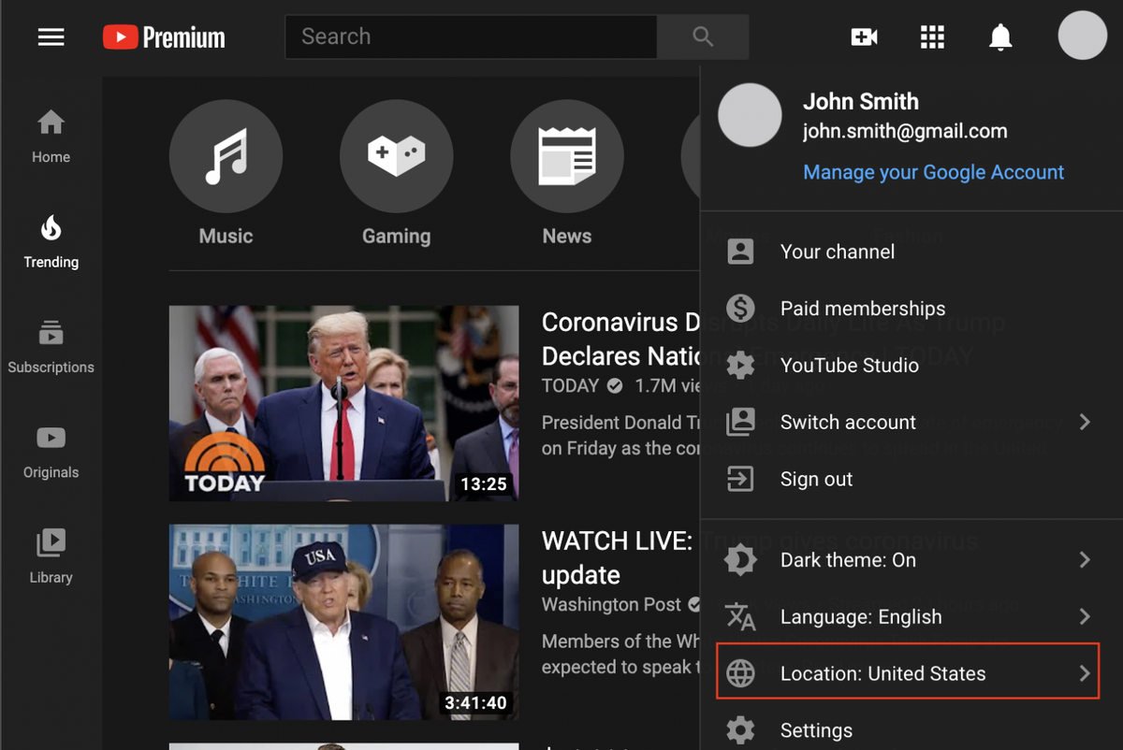The width and height of the screenshot is (1123, 750).
Task: Open Language: English setting
Action: [x=912, y=617]
